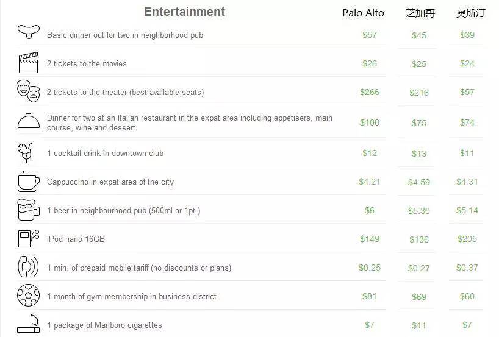Select the soccer ball gym icon
Image resolution: width=499 pixels, height=337 pixels.
click(28, 296)
